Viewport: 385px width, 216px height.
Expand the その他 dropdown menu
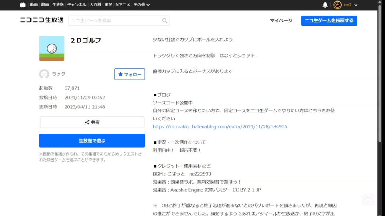pos(142,5)
